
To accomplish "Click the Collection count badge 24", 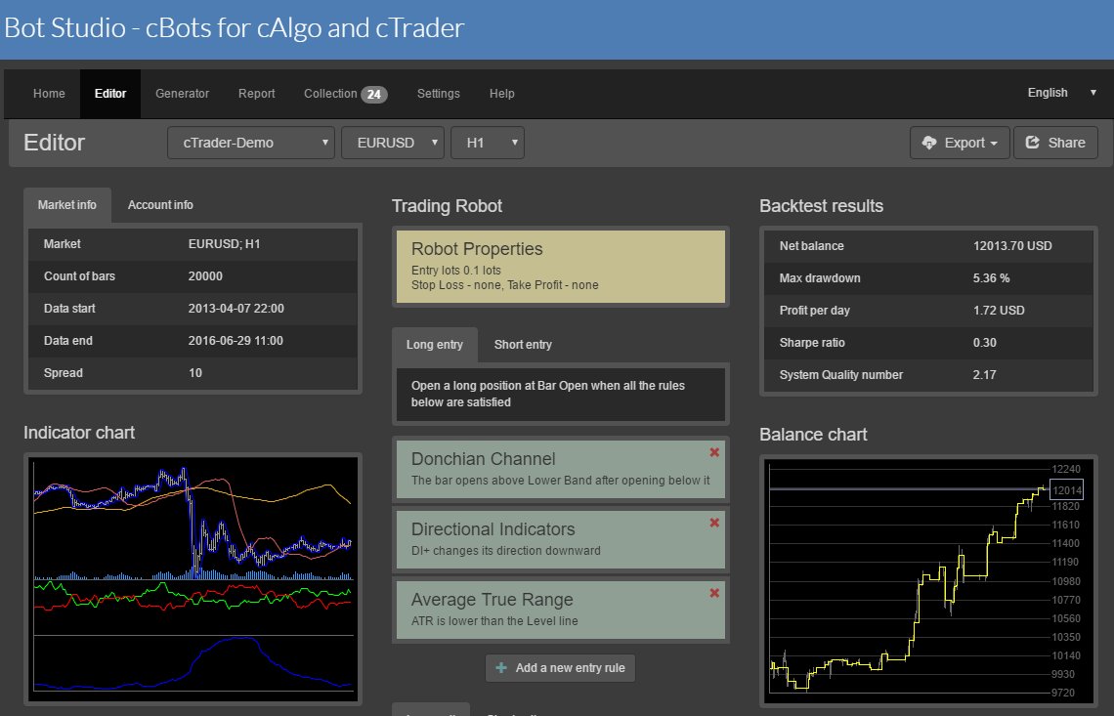I will 373,95.
